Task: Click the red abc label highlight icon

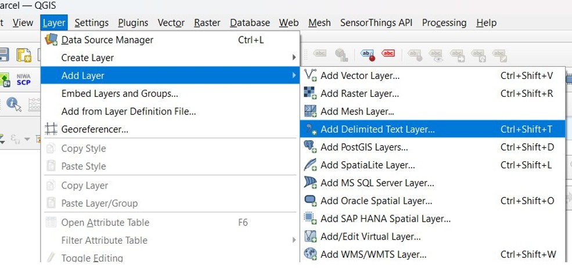Action: tap(388, 53)
